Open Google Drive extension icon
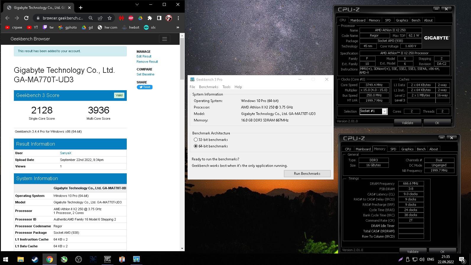Image resolution: width=471 pixels, height=265 pixels. pyautogui.click(x=140, y=18)
